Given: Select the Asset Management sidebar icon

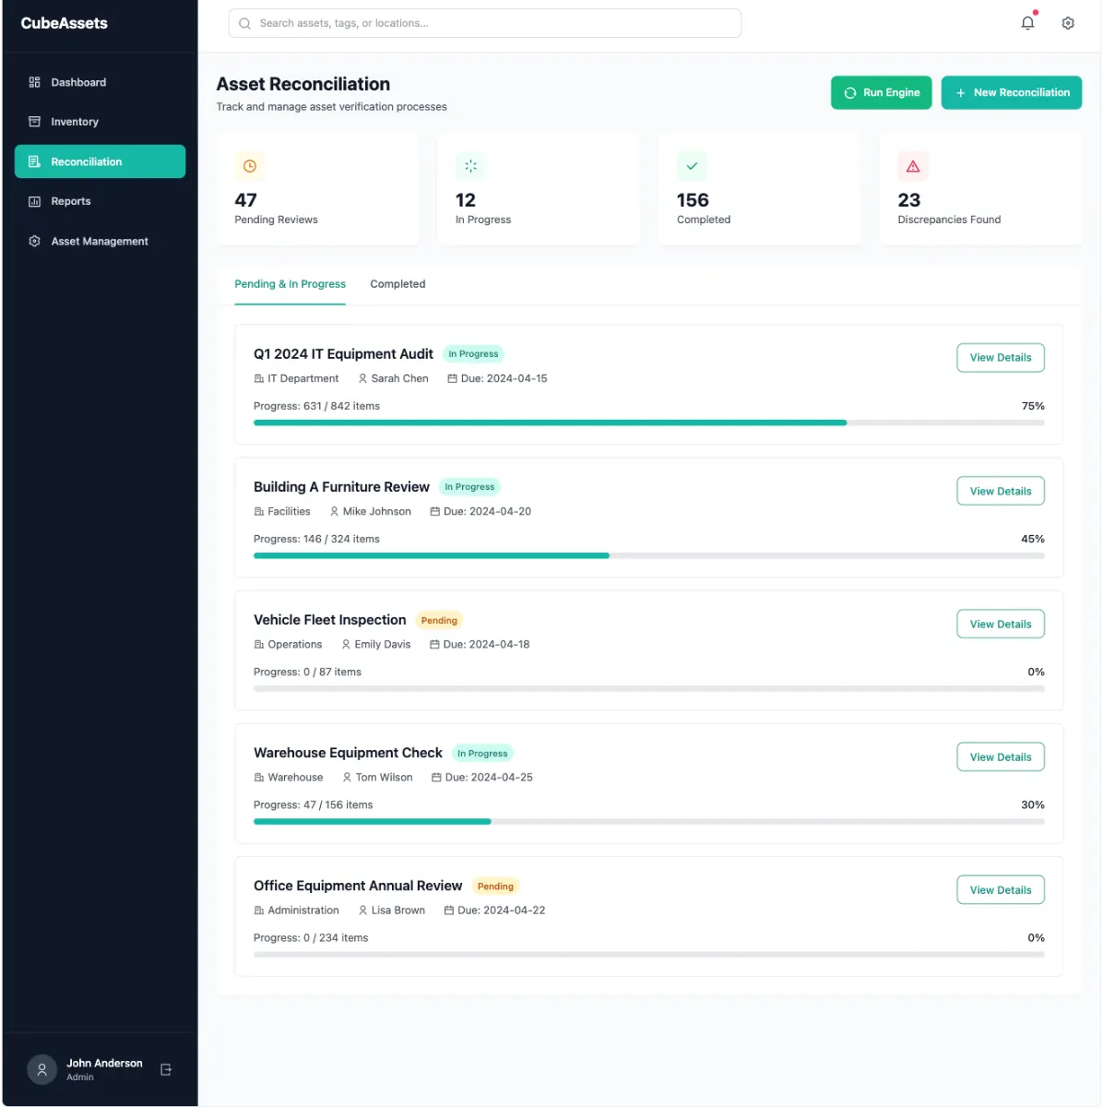Looking at the screenshot, I should 34,241.
